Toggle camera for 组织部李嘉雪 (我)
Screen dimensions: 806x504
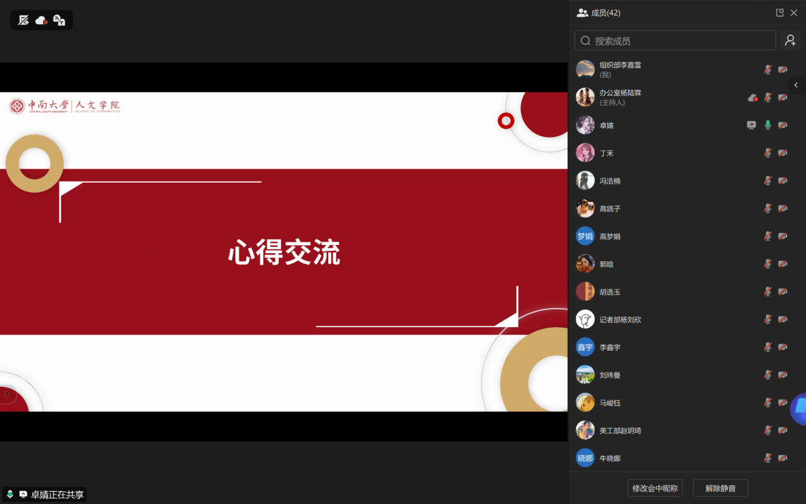point(782,70)
